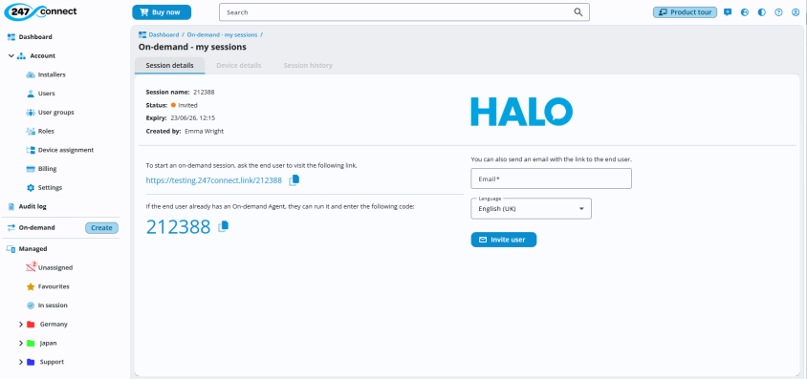
Task: Open the globe language icon
Action: click(744, 12)
